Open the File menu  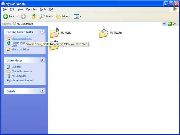[x=5, y=9]
